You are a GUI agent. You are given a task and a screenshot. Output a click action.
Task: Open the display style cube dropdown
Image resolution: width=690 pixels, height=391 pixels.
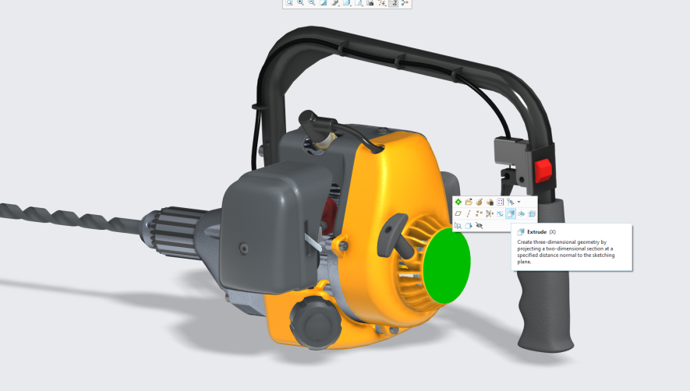[347, 3]
